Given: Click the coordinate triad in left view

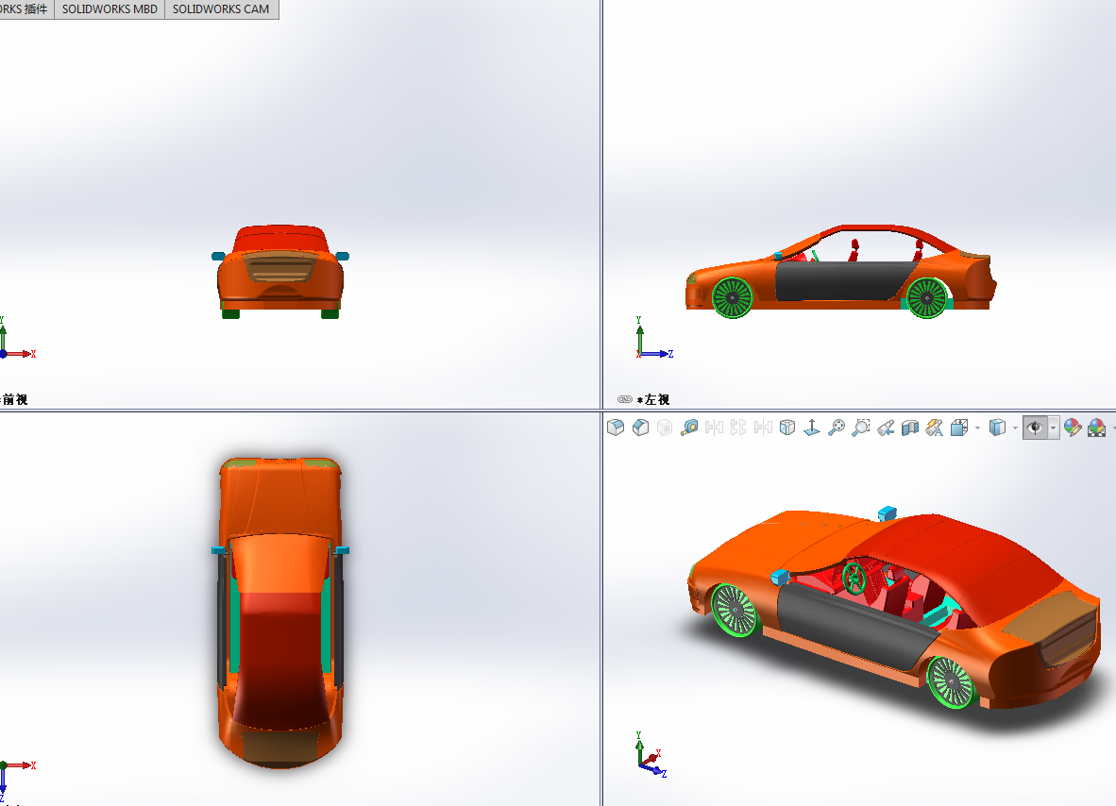Looking at the screenshot, I should 653,338.
